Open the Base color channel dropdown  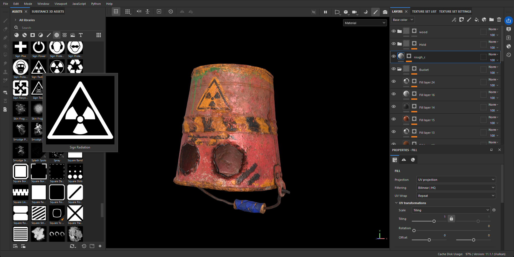[x=403, y=20]
